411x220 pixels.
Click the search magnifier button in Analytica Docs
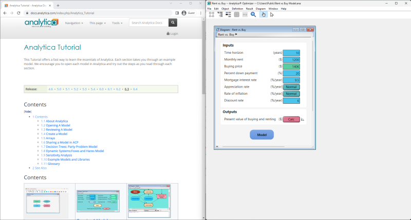click(x=173, y=23)
